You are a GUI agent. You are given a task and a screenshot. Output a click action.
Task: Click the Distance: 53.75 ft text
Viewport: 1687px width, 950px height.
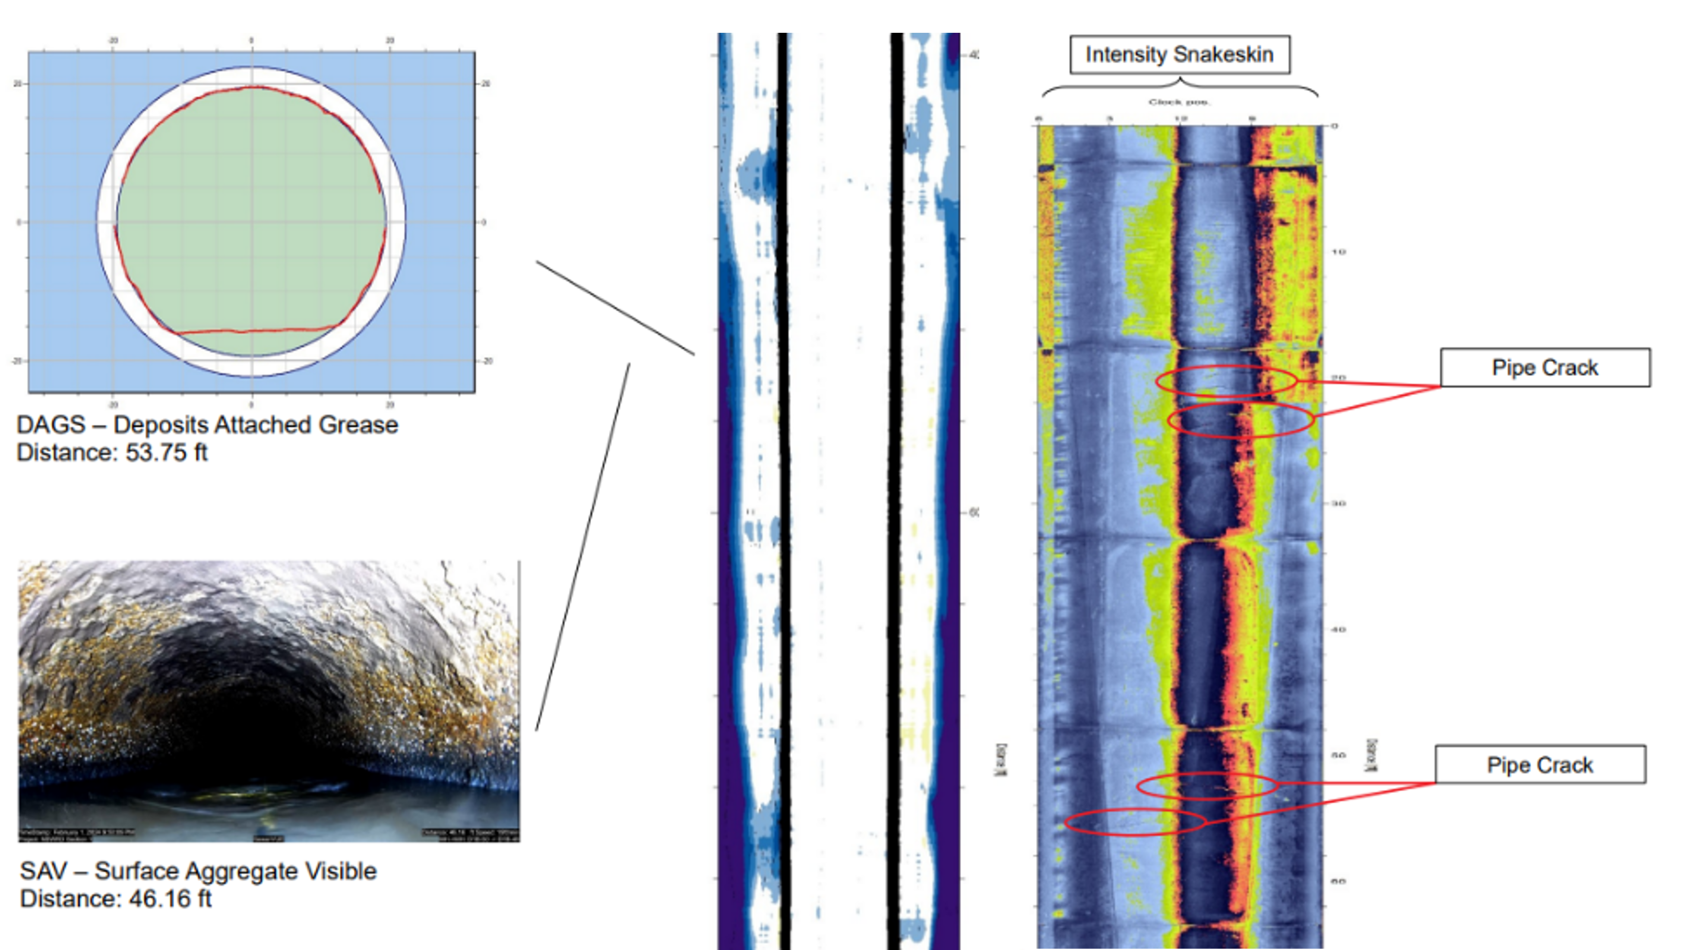tap(112, 452)
